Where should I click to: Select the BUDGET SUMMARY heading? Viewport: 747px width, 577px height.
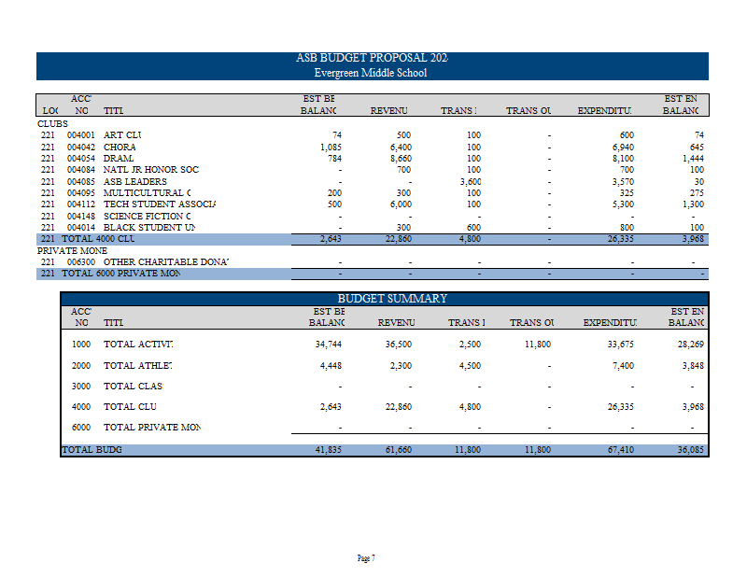tap(392, 299)
